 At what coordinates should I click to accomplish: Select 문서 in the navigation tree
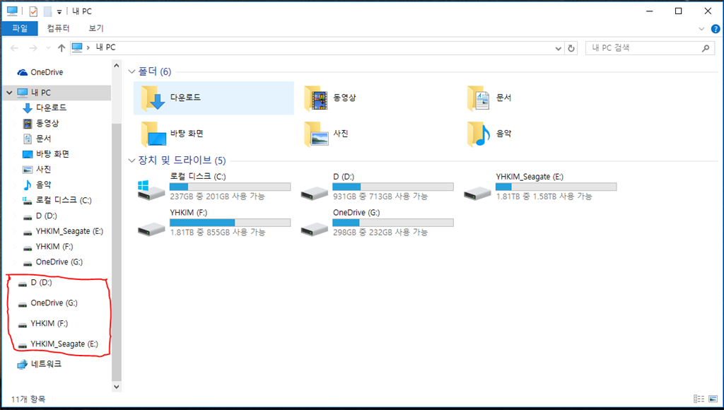tap(37, 139)
